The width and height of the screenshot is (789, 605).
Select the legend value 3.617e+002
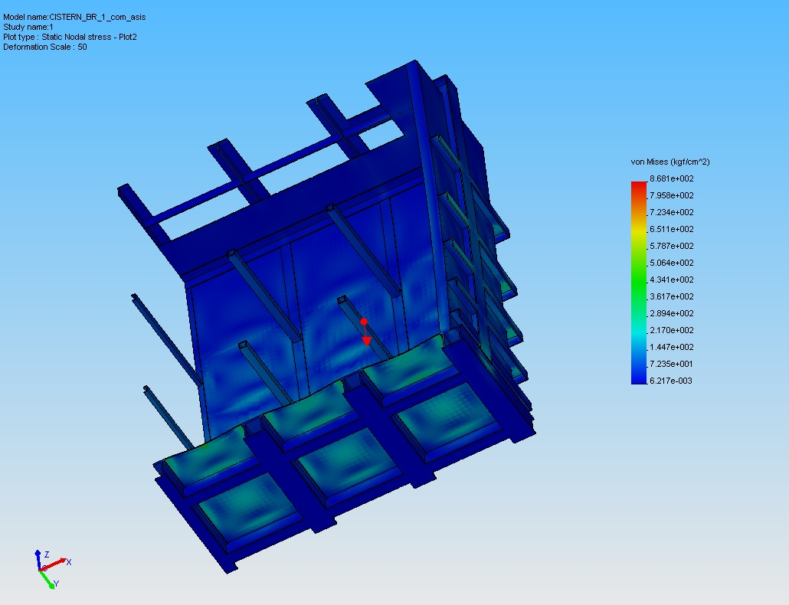pos(672,296)
